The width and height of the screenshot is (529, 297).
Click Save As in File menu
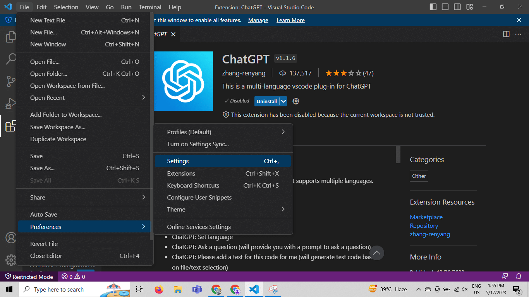click(x=84, y=168)
